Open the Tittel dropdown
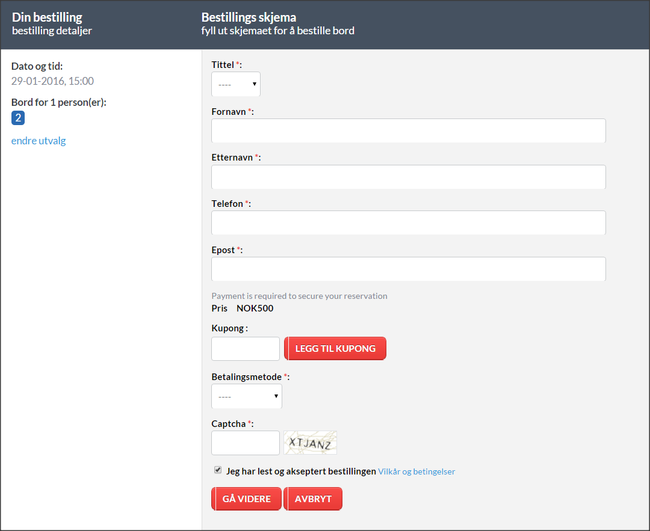 (235, 84)
